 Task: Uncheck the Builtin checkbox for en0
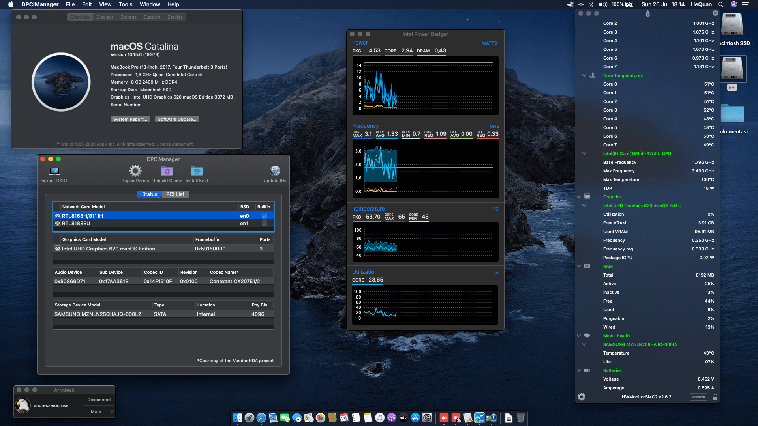265,216
